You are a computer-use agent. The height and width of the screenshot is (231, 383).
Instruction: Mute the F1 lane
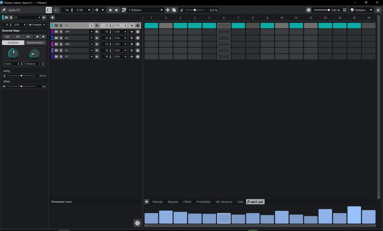pos(56,57)
